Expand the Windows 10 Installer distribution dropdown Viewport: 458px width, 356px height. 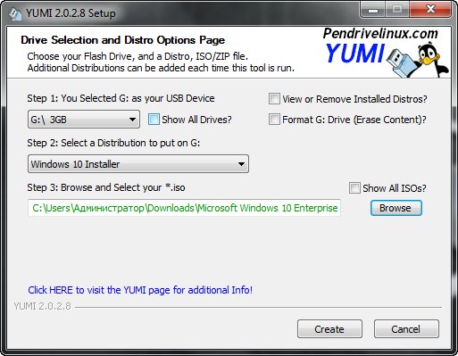click(138, 164)
